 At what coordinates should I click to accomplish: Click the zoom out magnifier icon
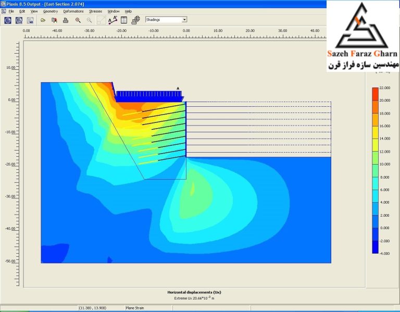tap(89, 20)
